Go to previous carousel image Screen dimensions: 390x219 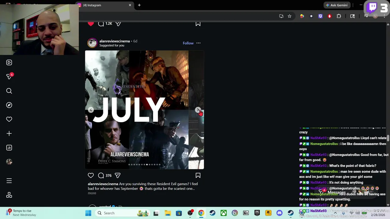pos(91,110)
